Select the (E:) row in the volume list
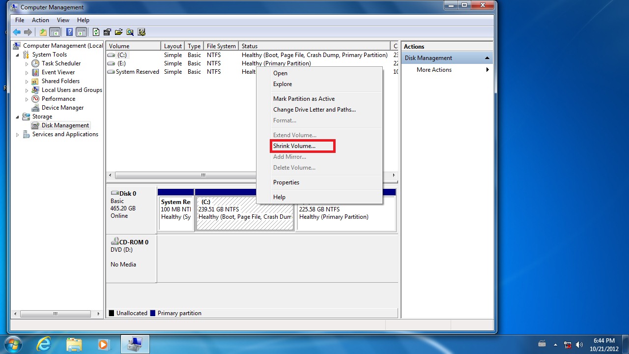Image resolution: width=629 pixels, height=354 pixels. [252, 63]
